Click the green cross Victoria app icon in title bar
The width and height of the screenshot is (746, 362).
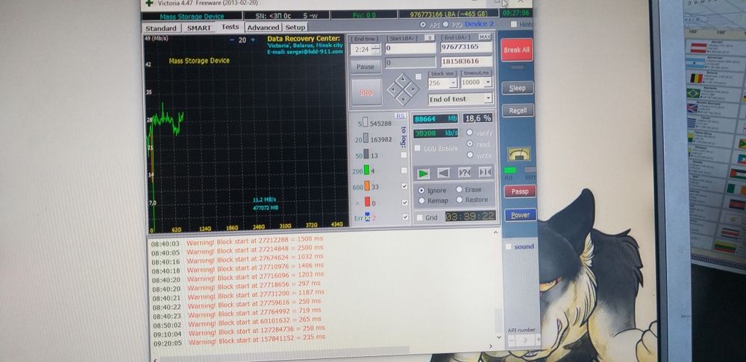(150, 3)
